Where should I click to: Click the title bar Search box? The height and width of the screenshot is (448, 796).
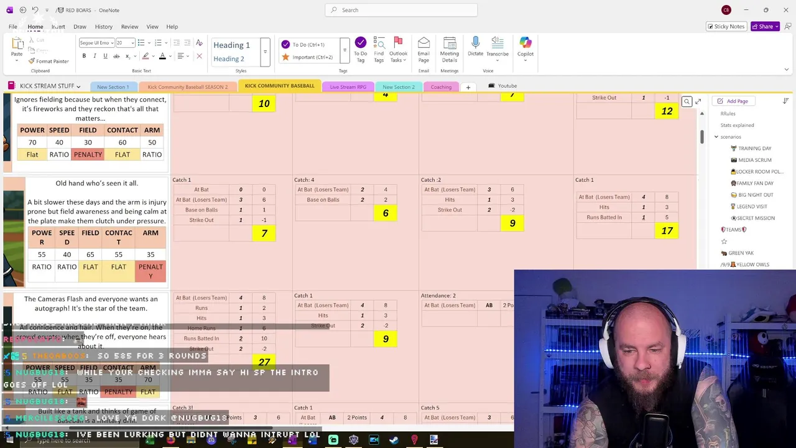[x=401, y=10]
